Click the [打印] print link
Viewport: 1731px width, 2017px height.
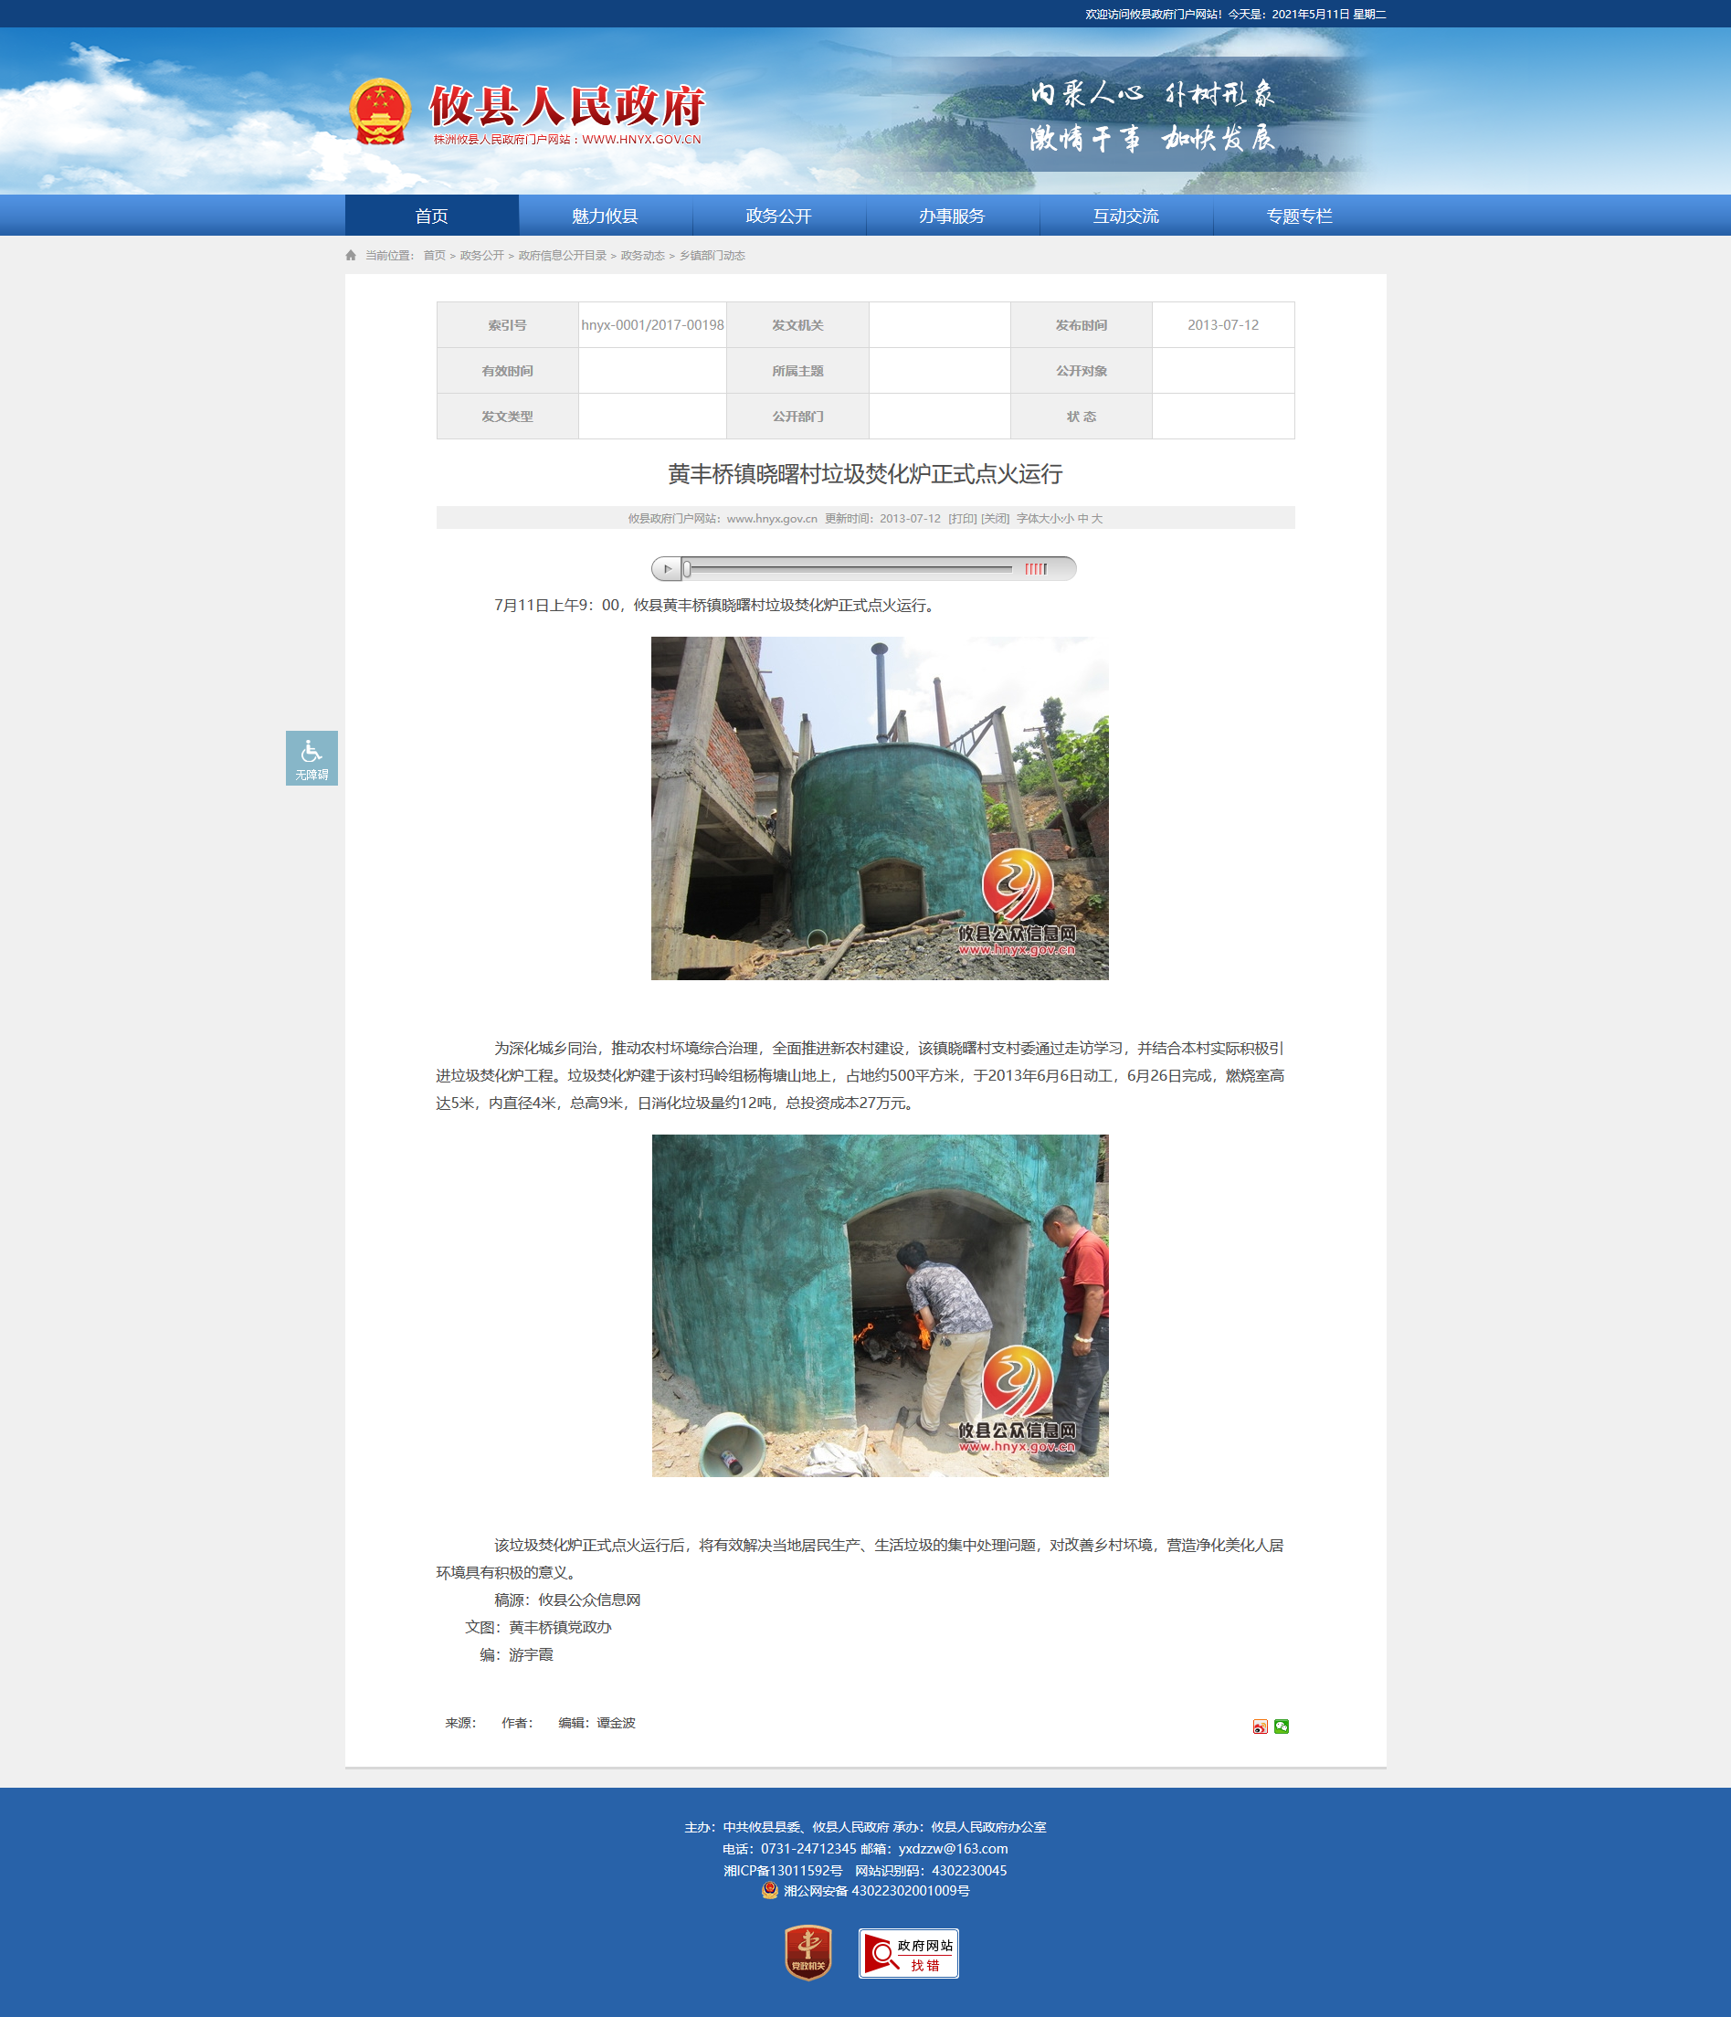pyautogui.click(x=962, y=519)
